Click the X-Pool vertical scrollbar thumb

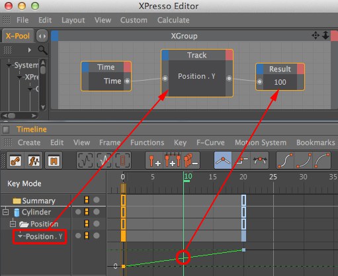tap(43, 70)
